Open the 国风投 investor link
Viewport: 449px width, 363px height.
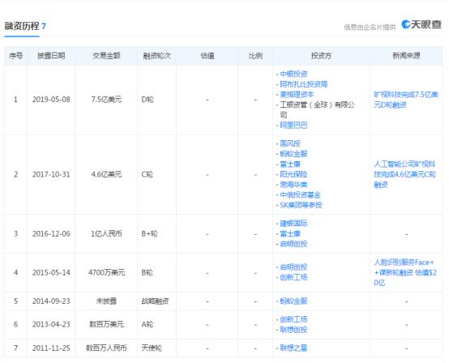pyautogui.click(x=290, y=143)
